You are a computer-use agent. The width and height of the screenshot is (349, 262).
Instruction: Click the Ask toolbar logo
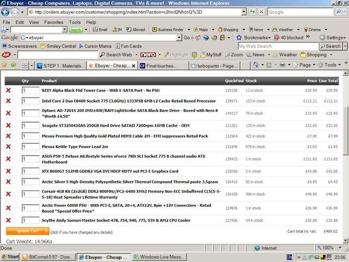pos(6,55)
